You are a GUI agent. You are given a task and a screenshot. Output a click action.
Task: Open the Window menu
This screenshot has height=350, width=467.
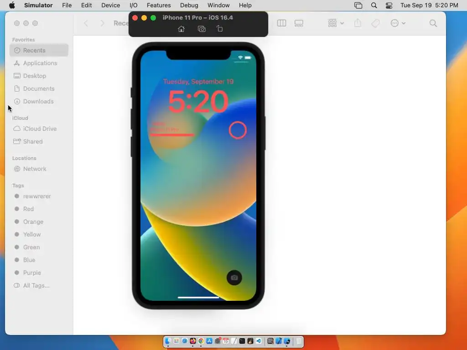pos(218,5)
